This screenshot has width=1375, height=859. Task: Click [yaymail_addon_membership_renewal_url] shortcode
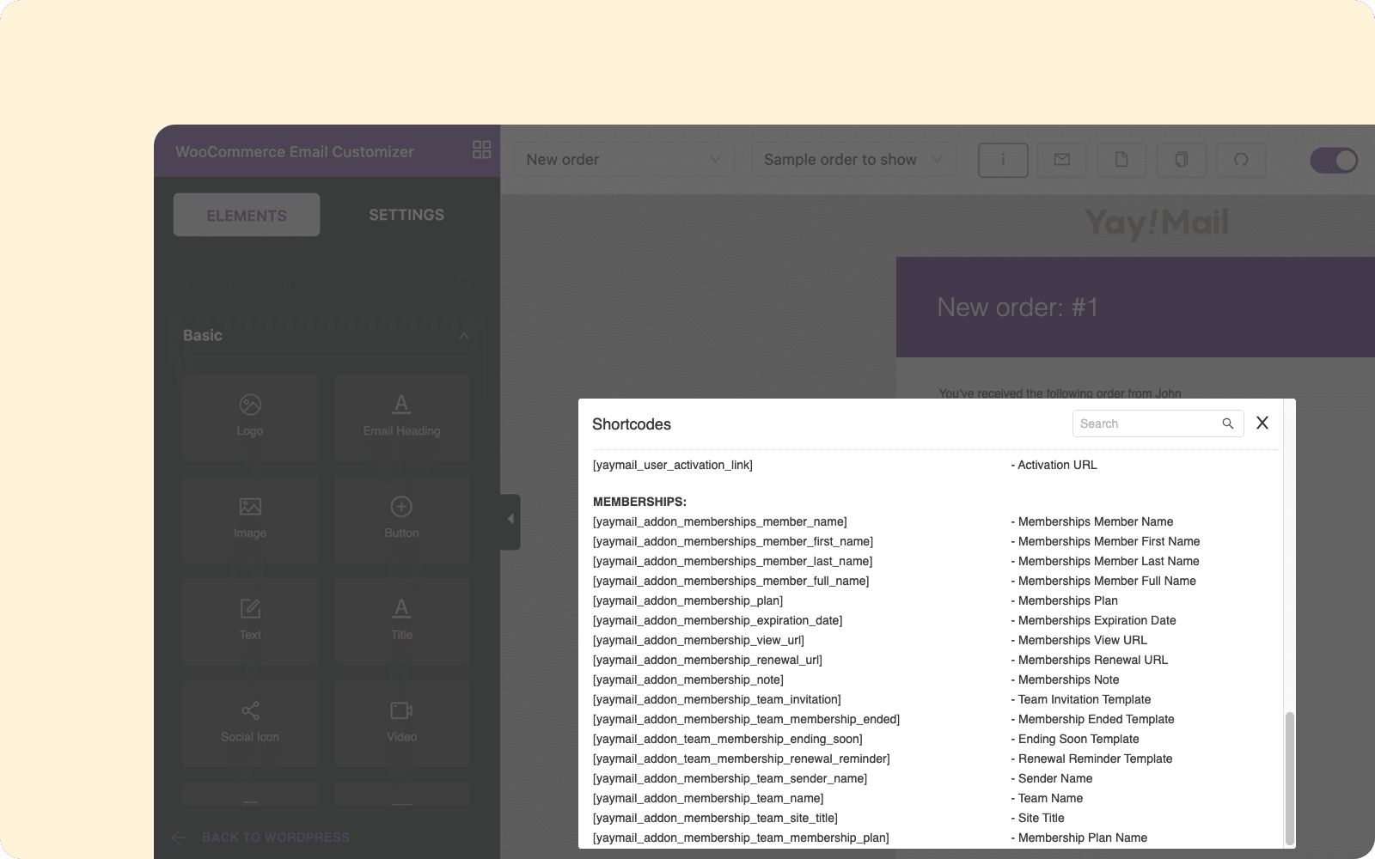point(707,660)
